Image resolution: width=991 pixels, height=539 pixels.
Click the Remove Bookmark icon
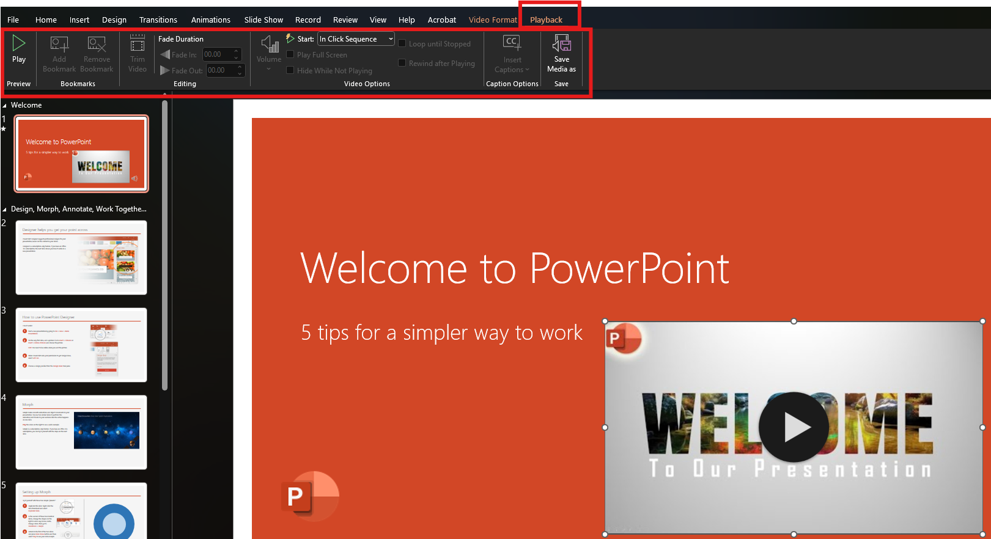coord(97,44)
